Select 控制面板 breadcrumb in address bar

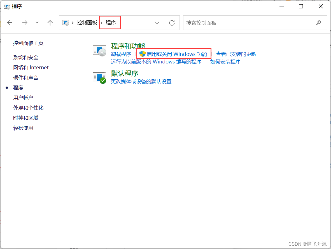(87, 23)
